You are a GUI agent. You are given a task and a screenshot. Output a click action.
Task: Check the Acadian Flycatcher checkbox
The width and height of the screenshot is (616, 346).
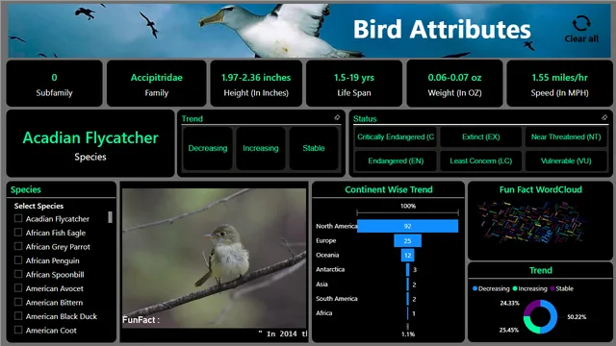tap(18, 218)
